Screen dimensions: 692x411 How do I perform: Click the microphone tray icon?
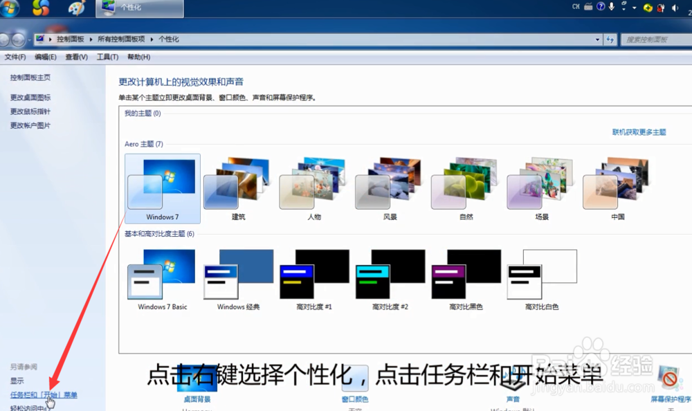pyautogui.click(x=612, y=7)
